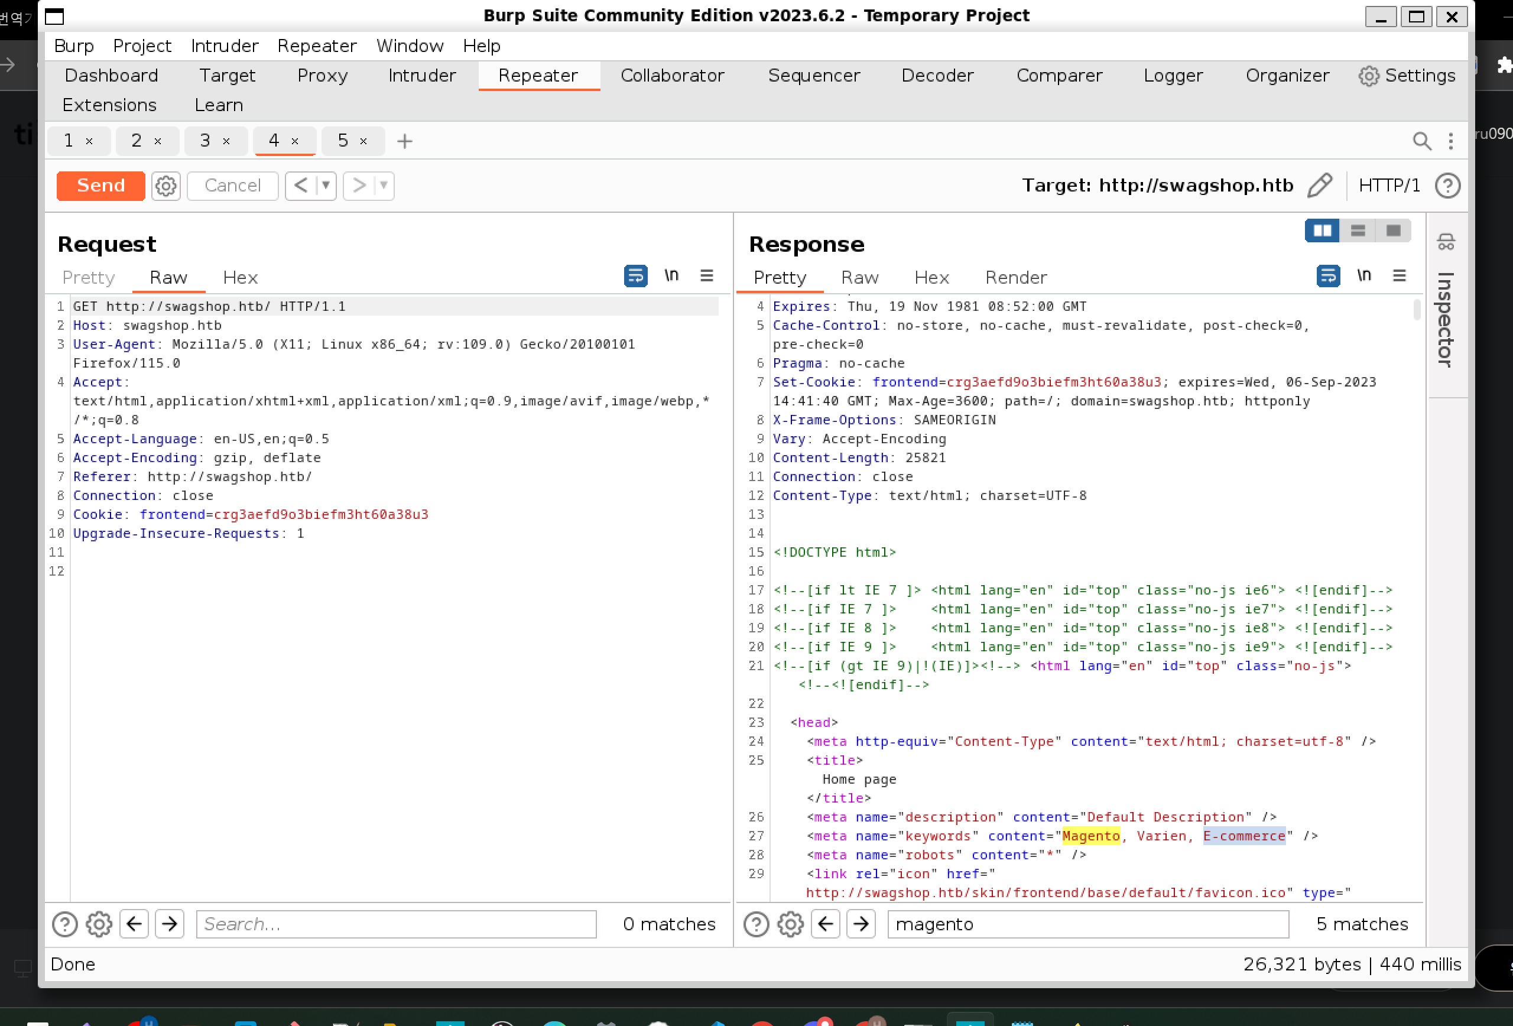Toggle non-printable characters in response
This screenshot has height=1026, width=1513.
(x=1363, y=276)
